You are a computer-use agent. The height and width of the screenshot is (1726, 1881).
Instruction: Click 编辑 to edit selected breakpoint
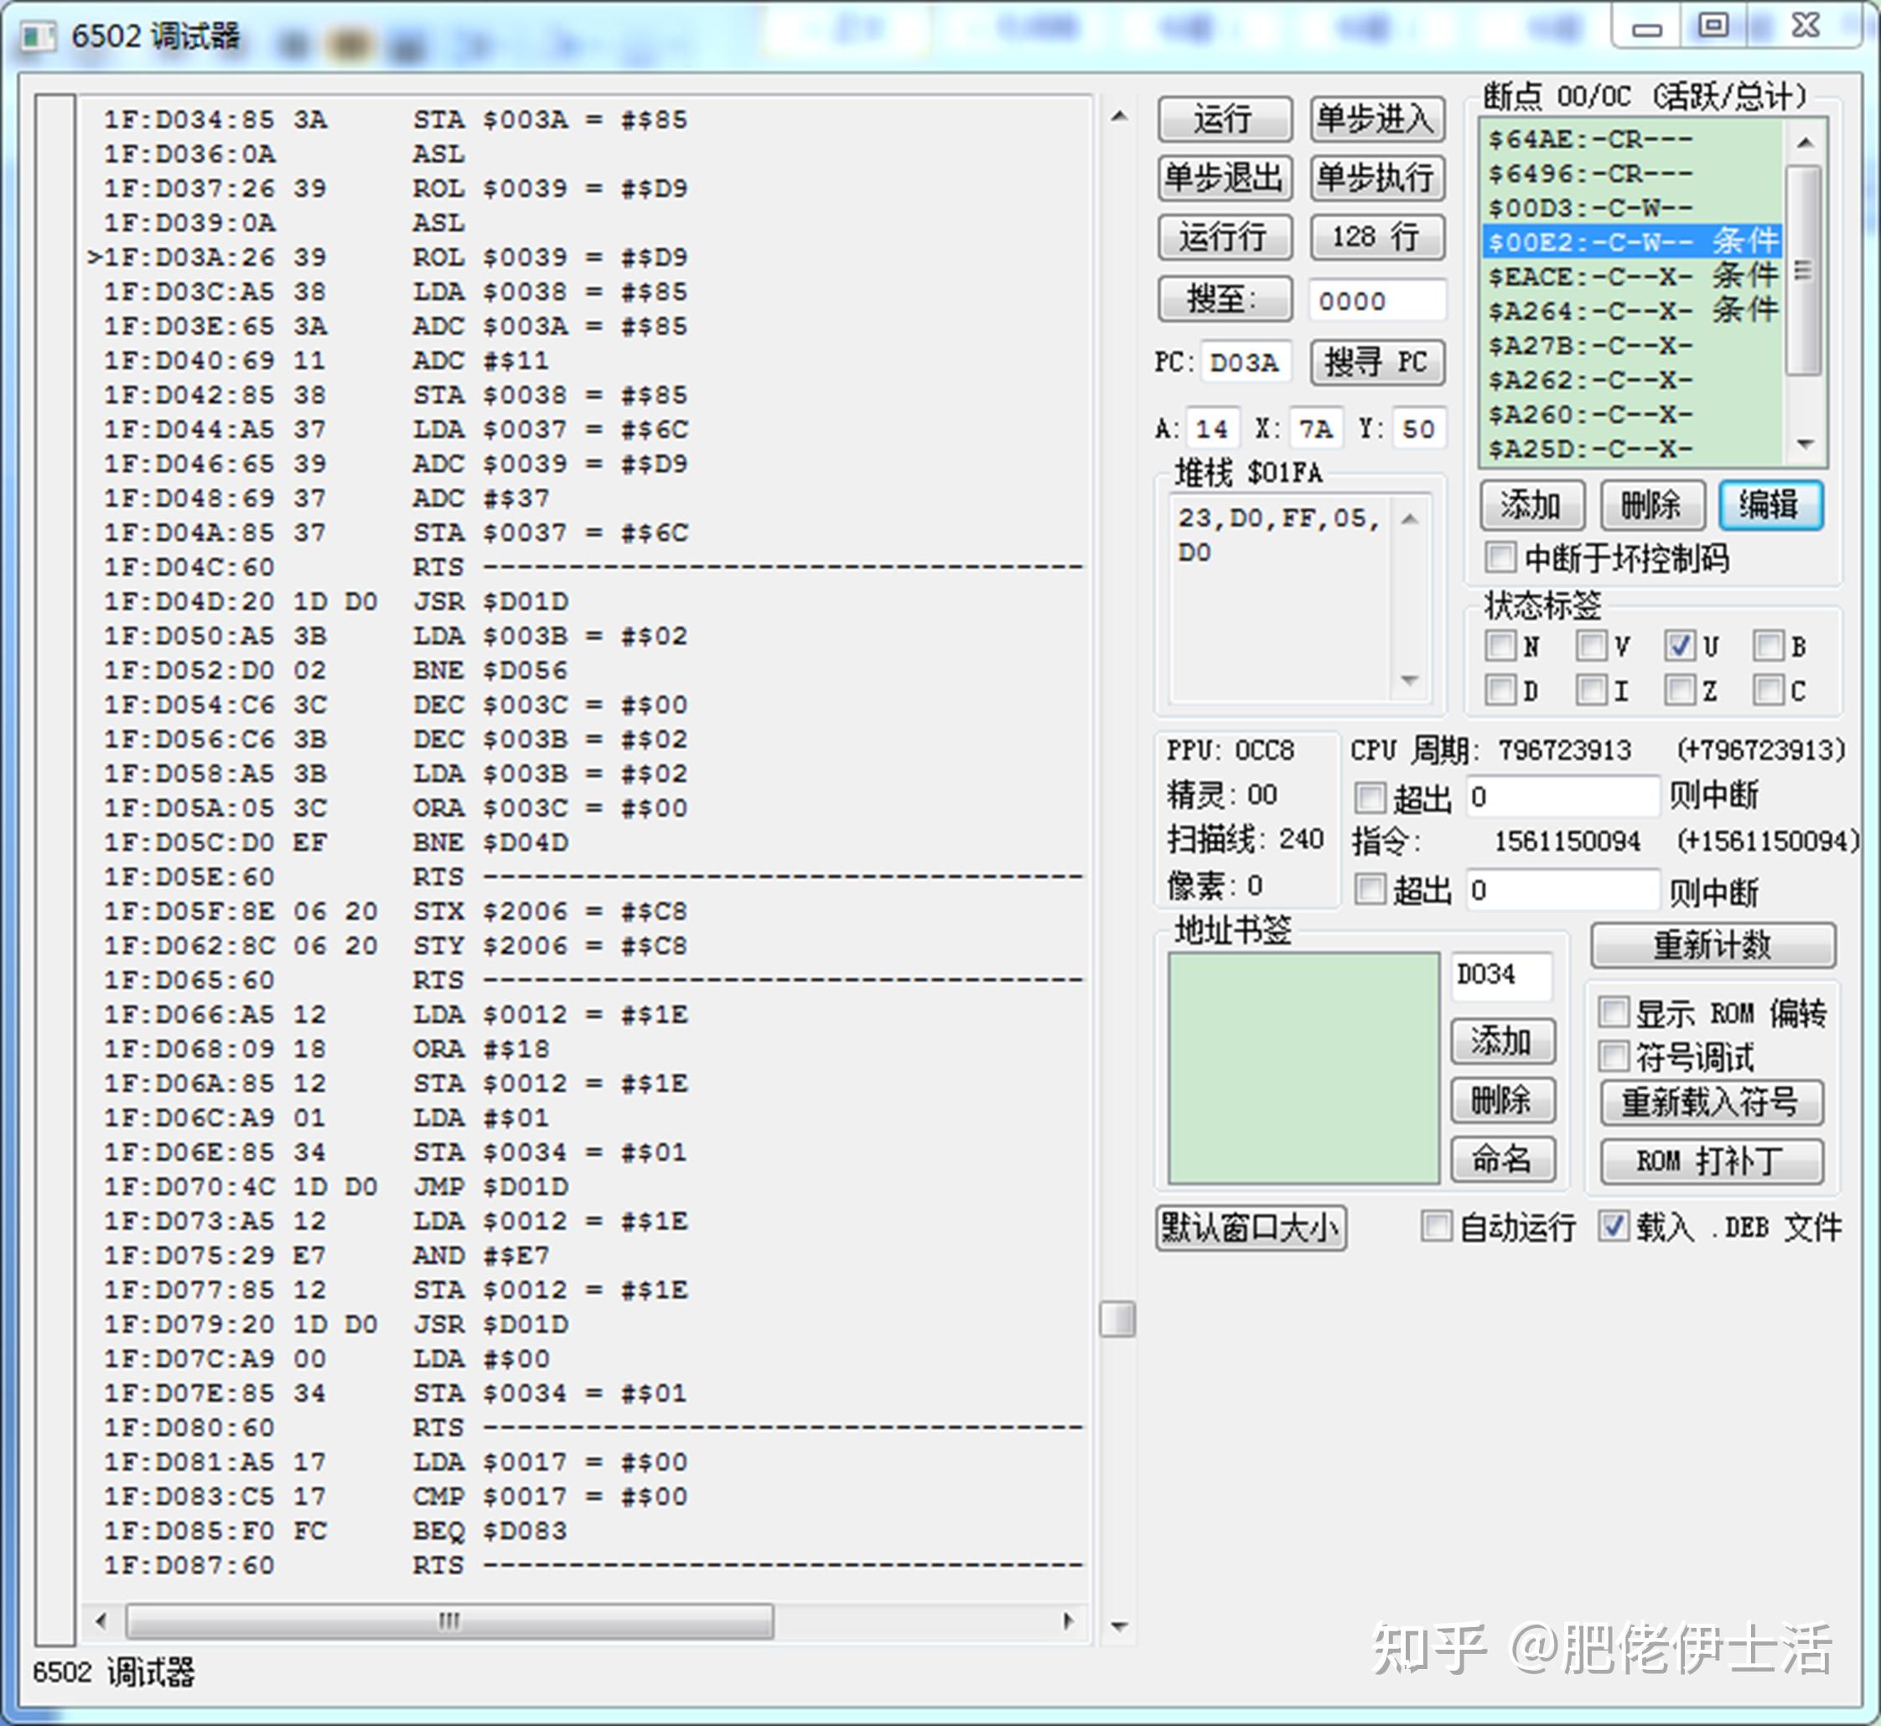(1771, 505)
